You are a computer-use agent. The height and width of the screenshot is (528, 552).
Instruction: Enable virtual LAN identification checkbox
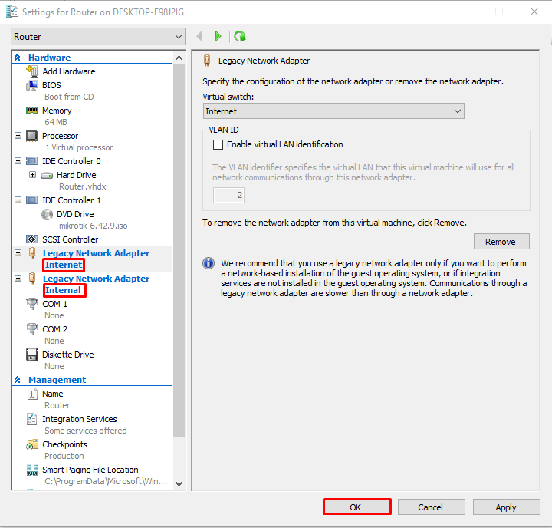[x=218, y=144]
